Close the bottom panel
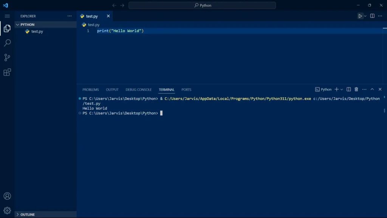Viewport: 387px width, 218px height. coord(380,89)
